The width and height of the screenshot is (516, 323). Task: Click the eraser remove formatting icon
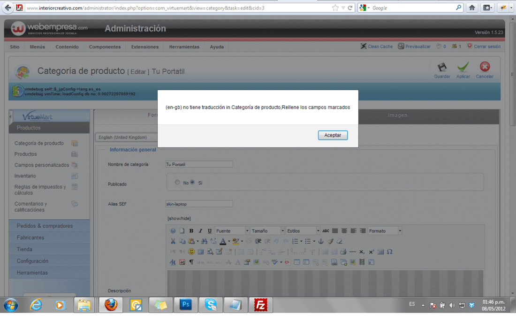(x=339, y=241)
